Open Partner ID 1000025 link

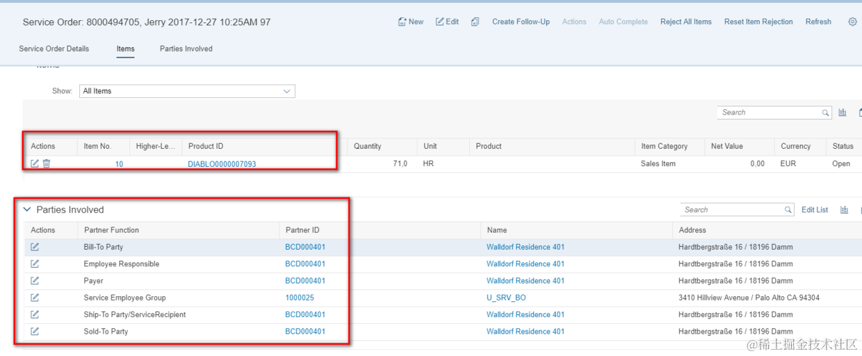coord(300,298)
